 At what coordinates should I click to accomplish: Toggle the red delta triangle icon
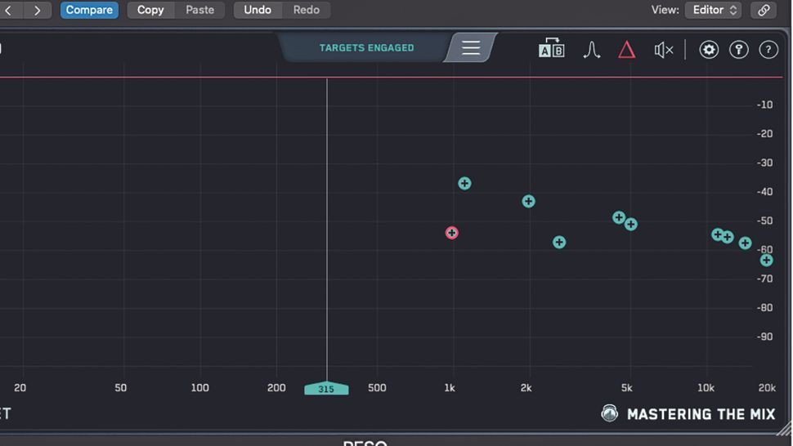626,50
